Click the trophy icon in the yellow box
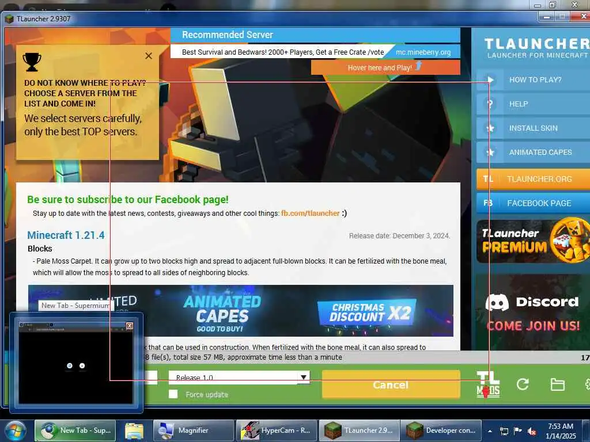 32,62
